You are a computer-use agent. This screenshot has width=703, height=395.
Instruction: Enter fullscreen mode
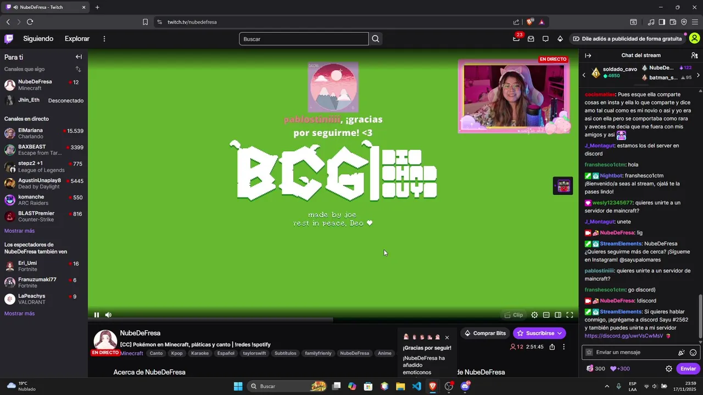coord(570,315)
